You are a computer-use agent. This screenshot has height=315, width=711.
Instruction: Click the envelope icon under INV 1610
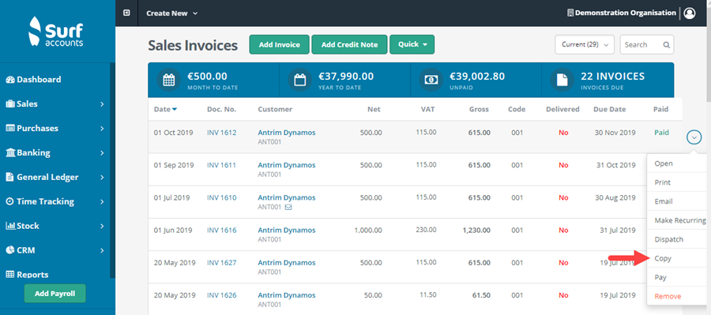(x=288, y=208)
